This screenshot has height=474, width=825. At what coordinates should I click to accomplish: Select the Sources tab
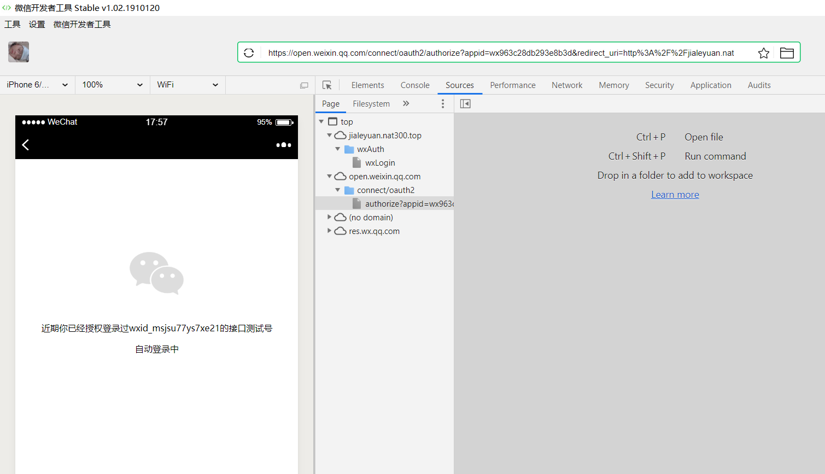(460, 85)
